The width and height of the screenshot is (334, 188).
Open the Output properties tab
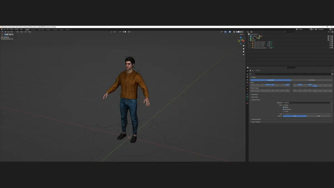coord(247,77)
